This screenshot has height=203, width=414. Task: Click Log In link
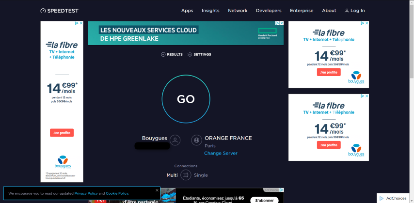pyautogui.click(x=354, y=11)
